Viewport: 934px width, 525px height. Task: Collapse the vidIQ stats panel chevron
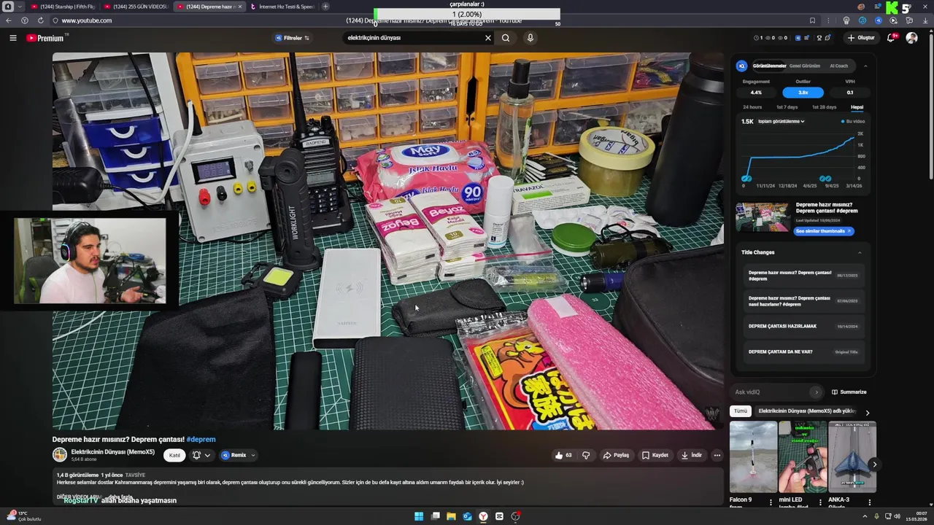click(865, 66)
